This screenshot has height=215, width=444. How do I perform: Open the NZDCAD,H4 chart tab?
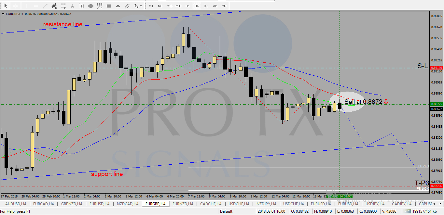[x=128, y=204]
